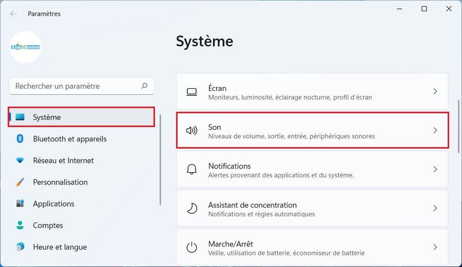The image size is (462, 267).
Task: Click the moon concentration icon
Action: 192,208
